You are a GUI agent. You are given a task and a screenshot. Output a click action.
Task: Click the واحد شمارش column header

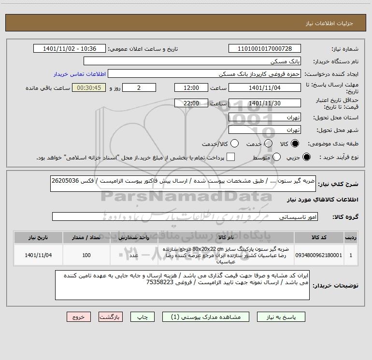(x=134, y=238)
